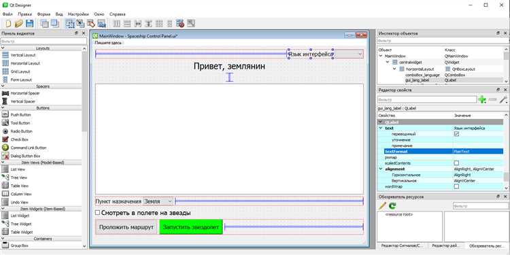Toggle the scaledContents property checkbox
Screen dimensions: 510x255
(x=456, y=163)
